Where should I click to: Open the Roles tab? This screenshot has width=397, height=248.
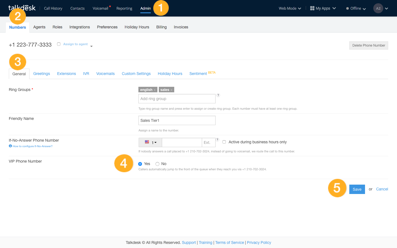[57, 27]
